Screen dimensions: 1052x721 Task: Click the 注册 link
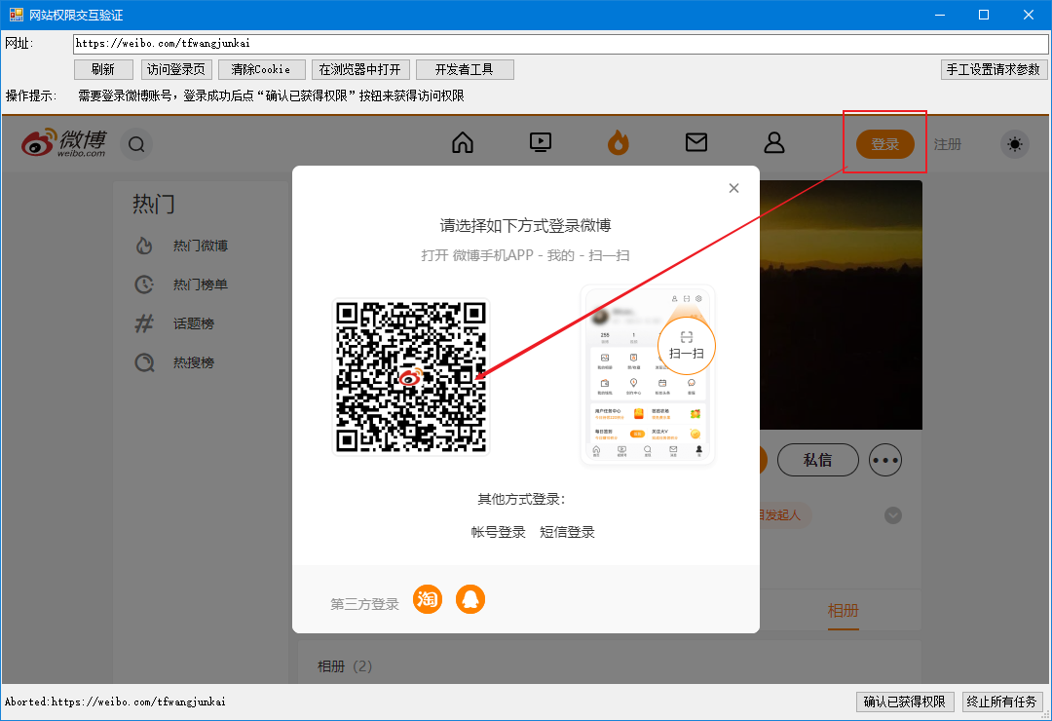pos(948,144)
